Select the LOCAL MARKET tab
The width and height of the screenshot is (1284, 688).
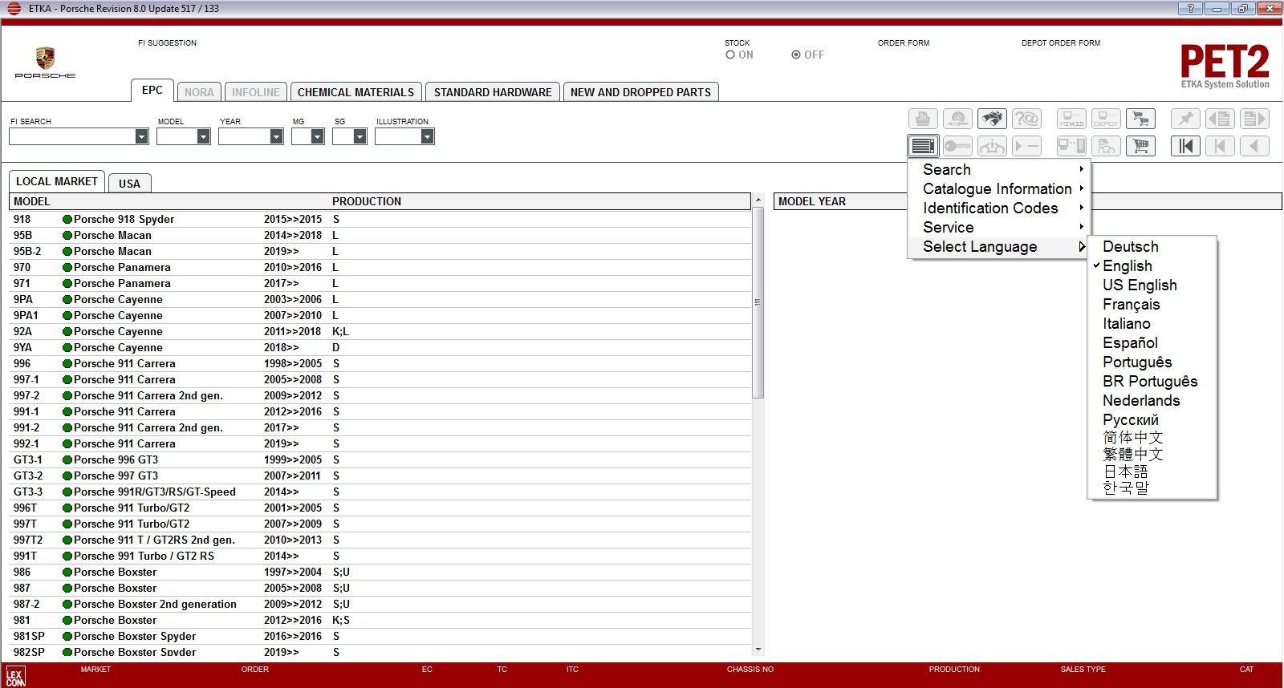click(57, 182)
